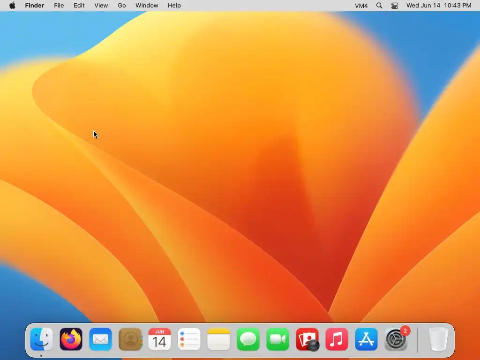
Task: Open the Edit menu
Action: [79, 6]
